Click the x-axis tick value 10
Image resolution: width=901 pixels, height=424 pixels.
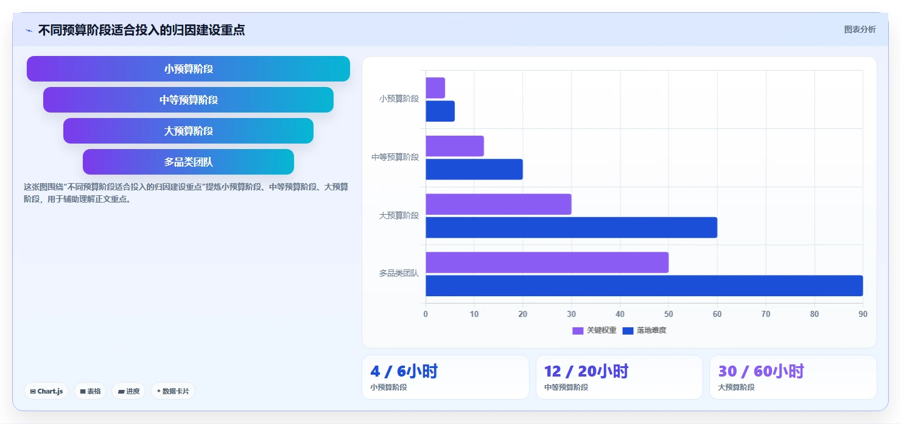(474, 314)
